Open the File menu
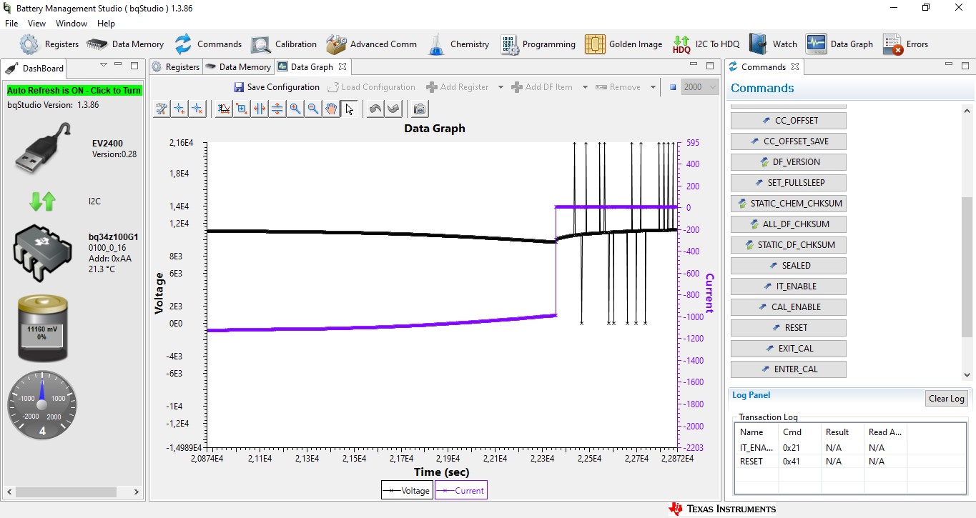This screenshot has height=518, width=976. 11,24
